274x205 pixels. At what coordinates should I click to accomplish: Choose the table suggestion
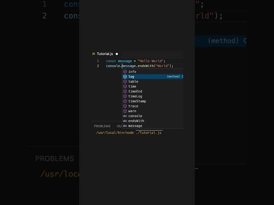coord(152,82)
